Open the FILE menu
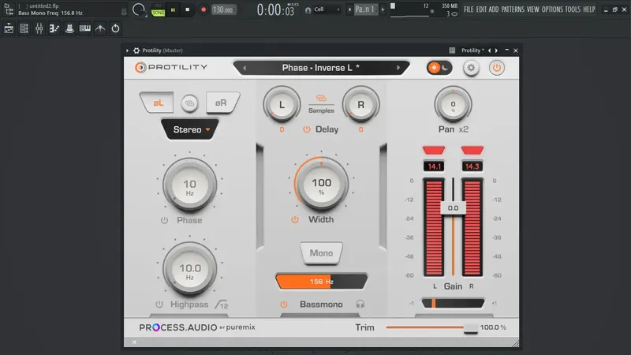631x355 pixels. 469,9
